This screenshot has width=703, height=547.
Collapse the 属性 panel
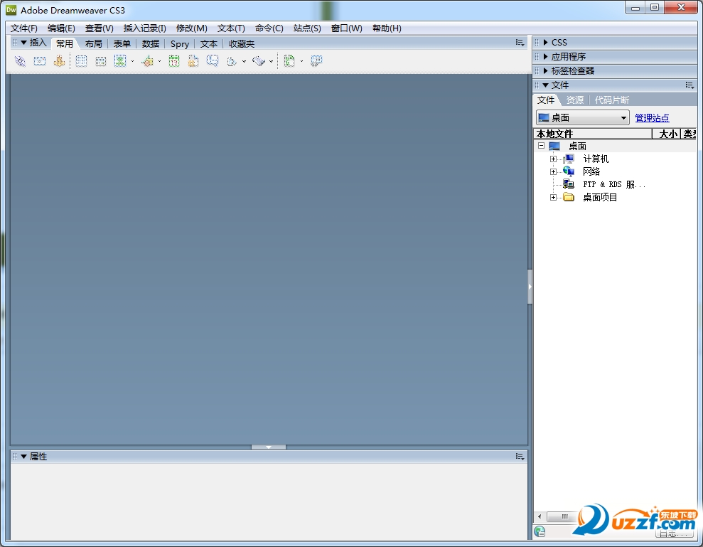click(23, 457)
